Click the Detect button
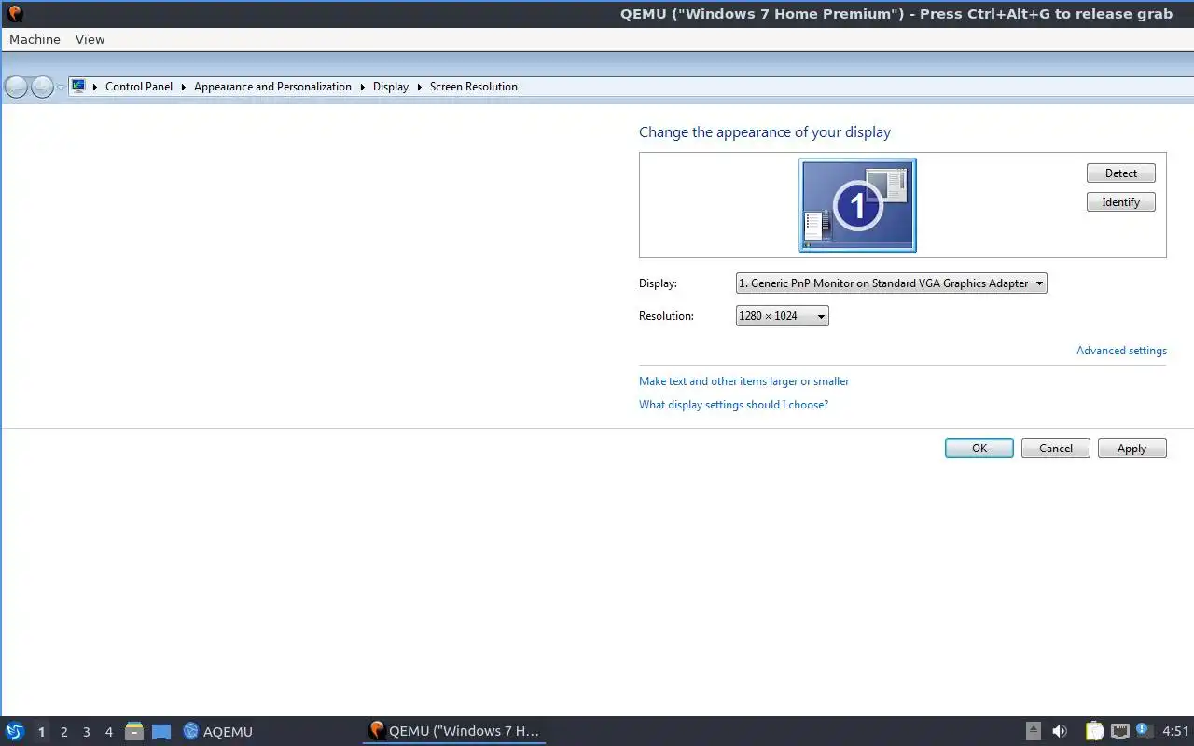The image size is (1194, 746). 1120,173
